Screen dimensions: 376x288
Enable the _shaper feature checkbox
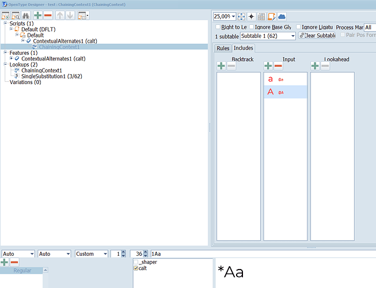(x=136, y=262)
